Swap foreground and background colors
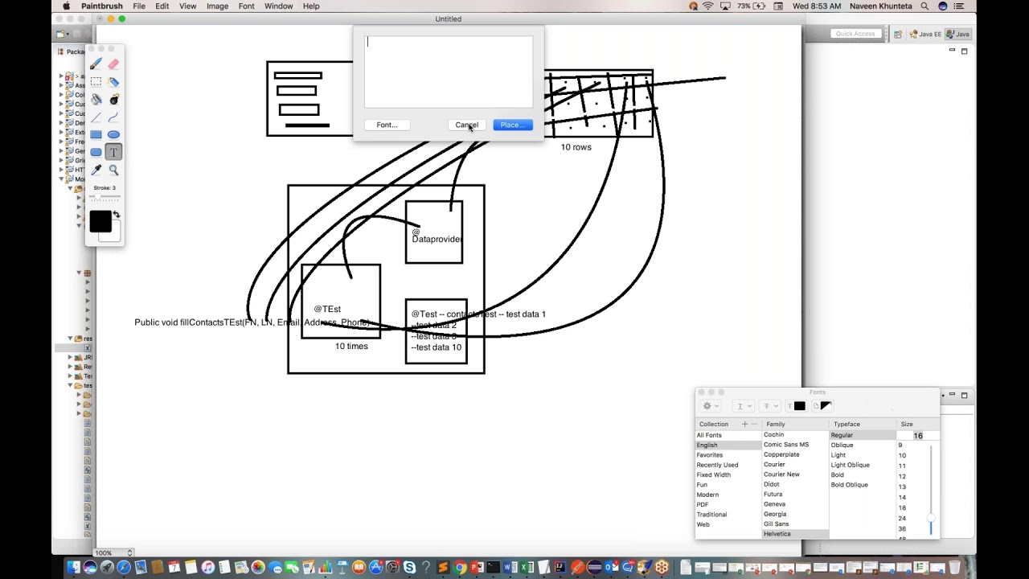 tap(117, 215)
